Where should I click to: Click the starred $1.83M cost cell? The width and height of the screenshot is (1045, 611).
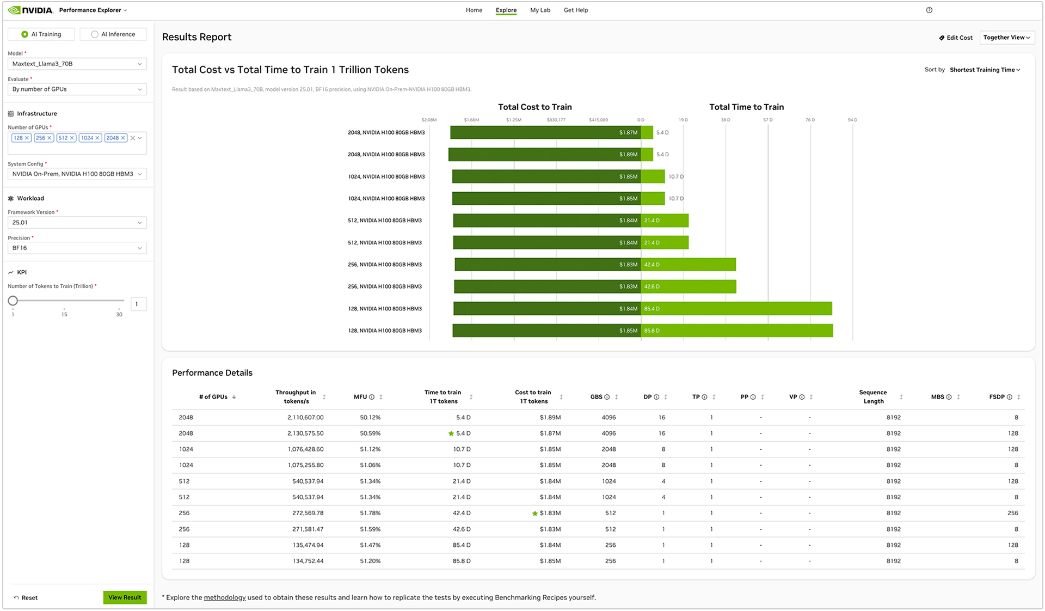[x=546, y=513]
